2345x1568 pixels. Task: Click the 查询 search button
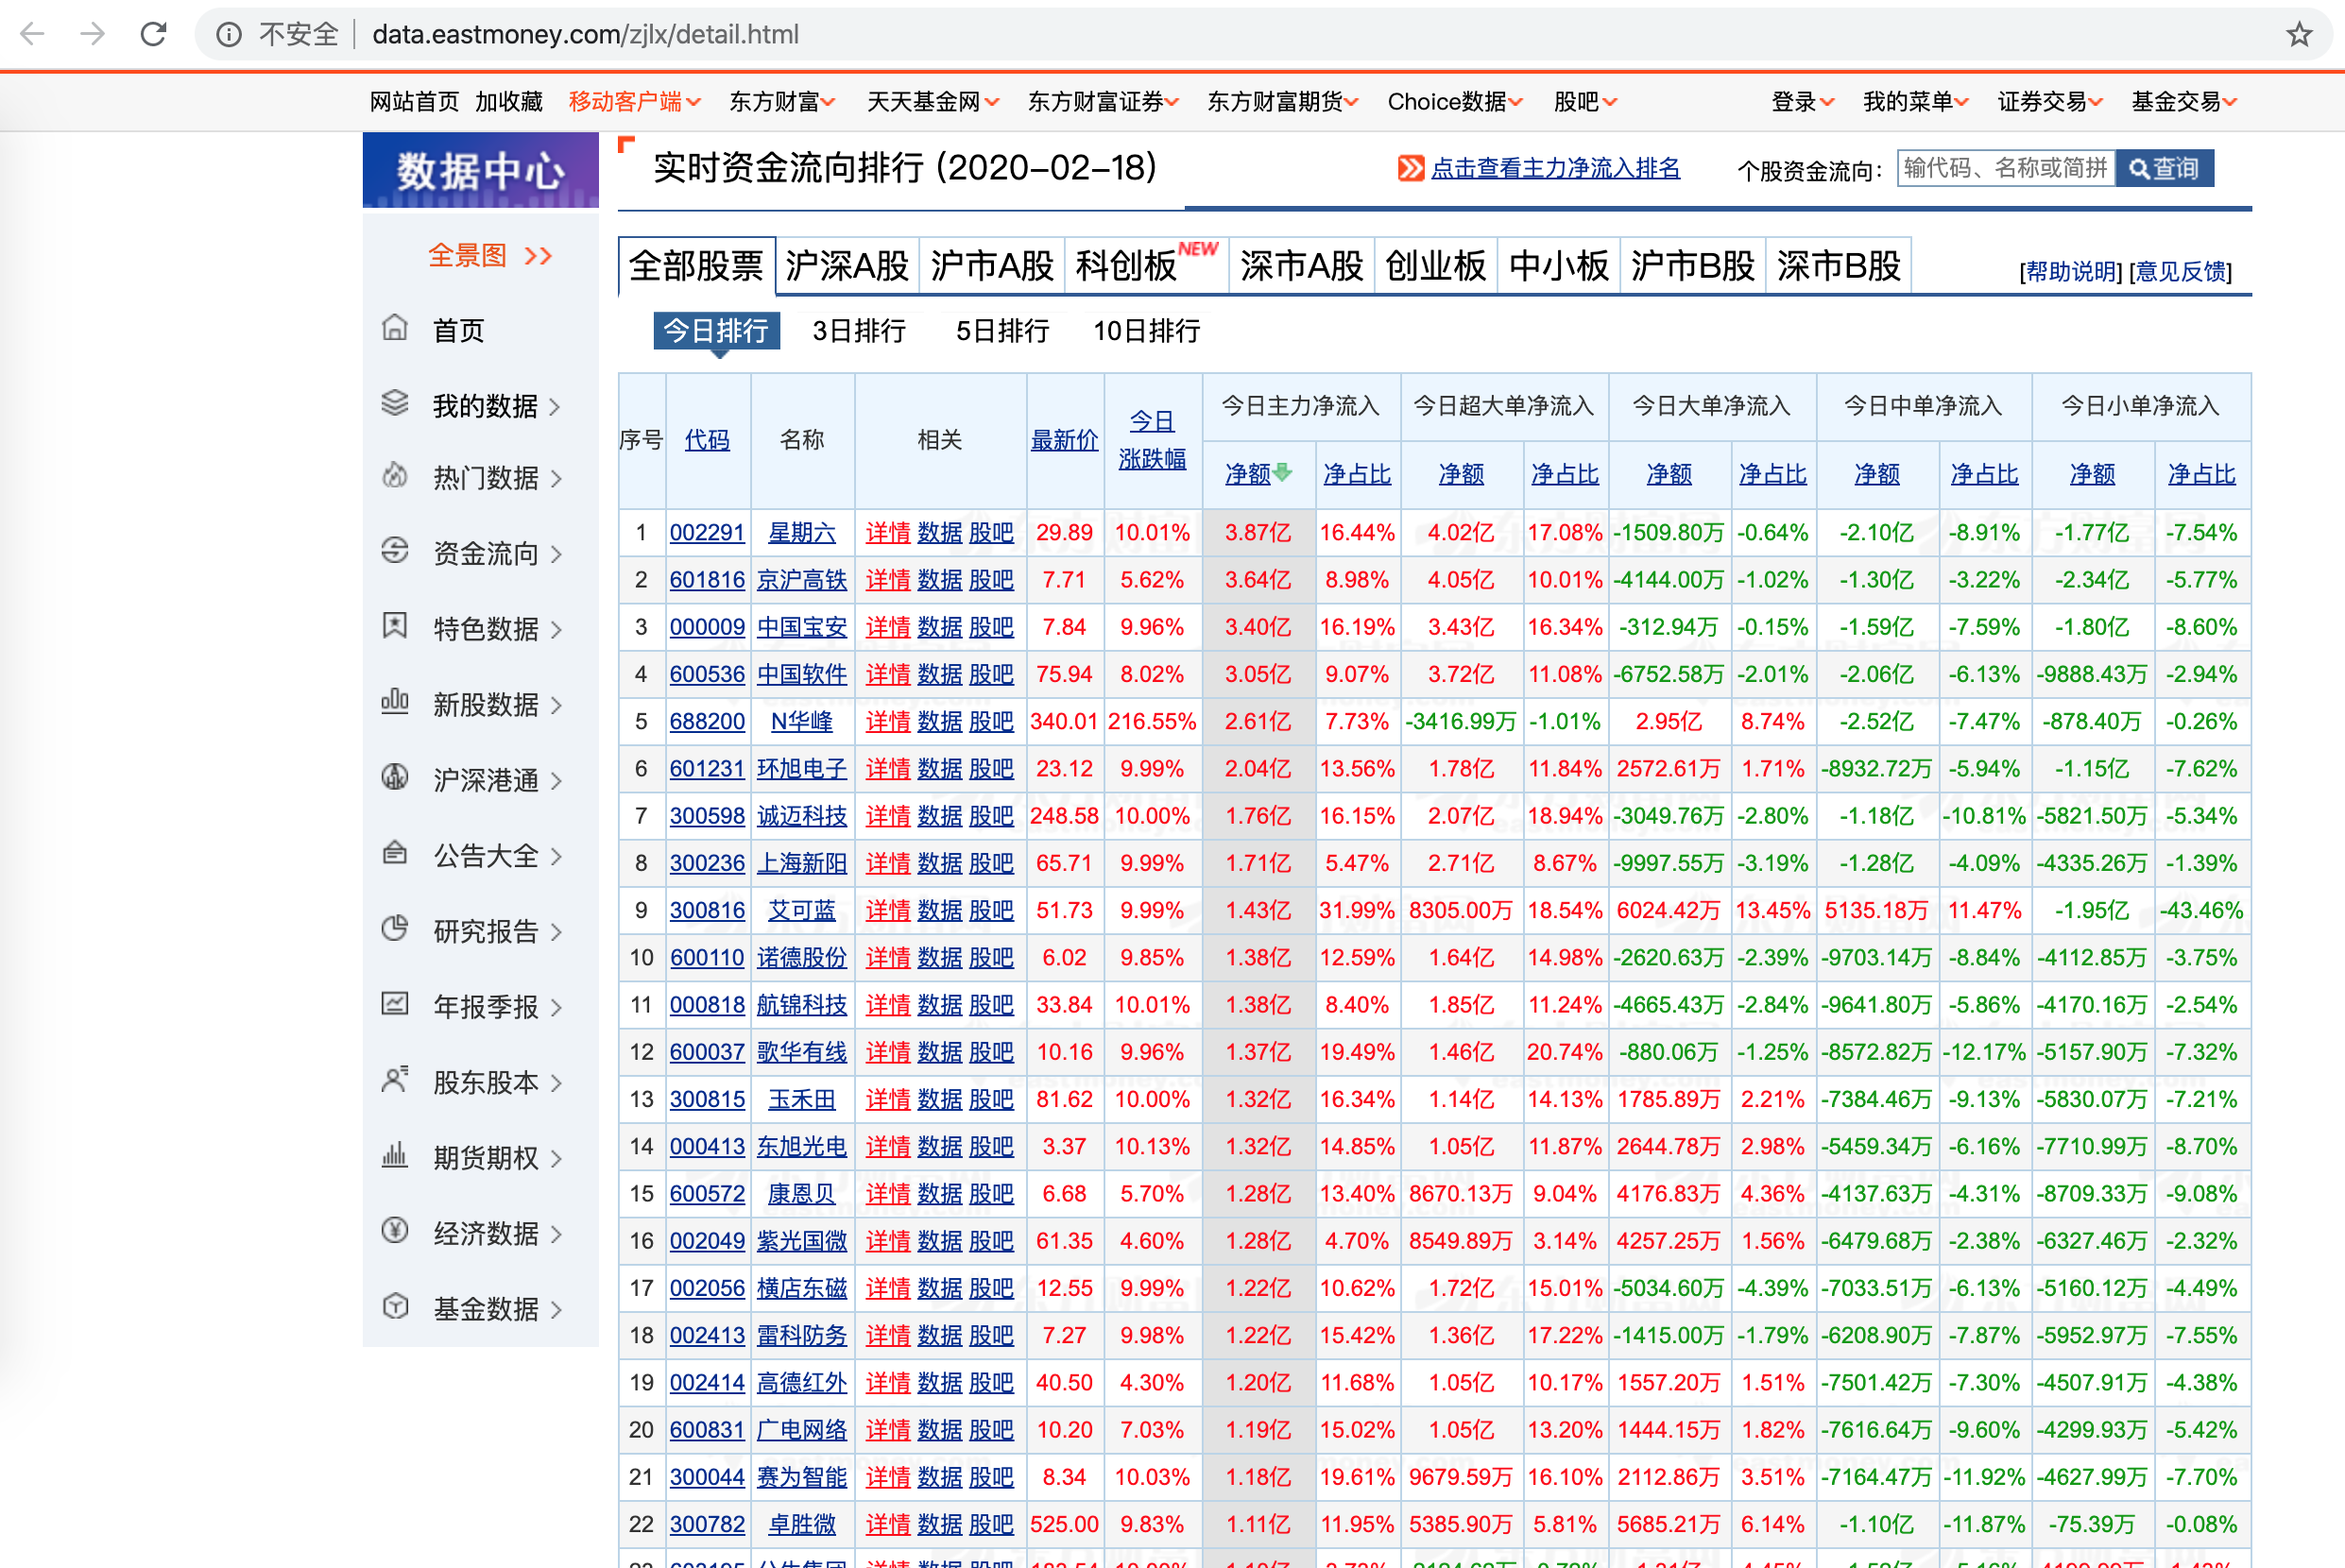(2163, 168)
